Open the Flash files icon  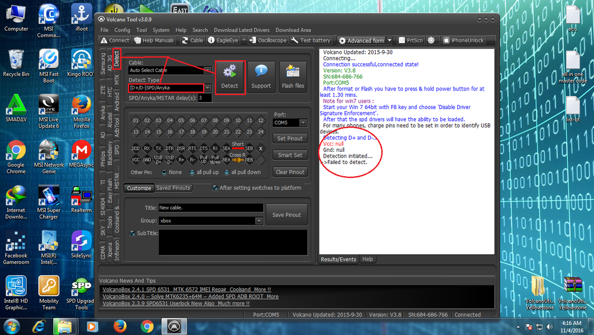(x=292, y=77)
